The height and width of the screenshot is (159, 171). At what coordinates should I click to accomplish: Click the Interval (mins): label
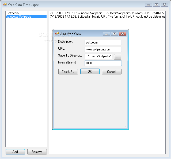[67, 62]
